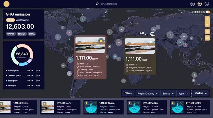This screenshot has height=118, width=213.
Task: Unstar the Plant A card favorite
Action: 101,41
